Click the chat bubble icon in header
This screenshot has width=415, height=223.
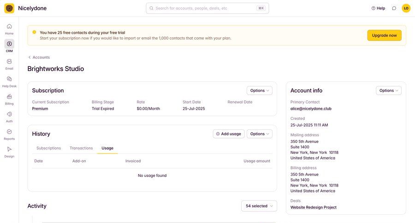click(394, 8)
